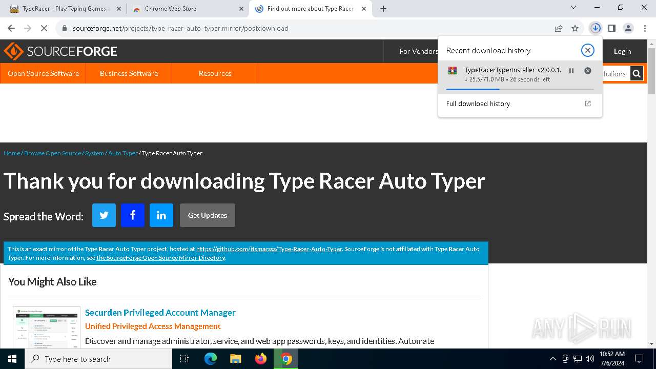The width and height of the screenshot is (656, 369).
Task: Open the Chrome downloads icon
Action: point(596,28)
